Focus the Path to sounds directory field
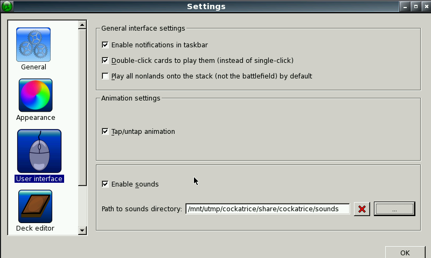The height and width of the screenshot is (258, 431). point(267,209)
